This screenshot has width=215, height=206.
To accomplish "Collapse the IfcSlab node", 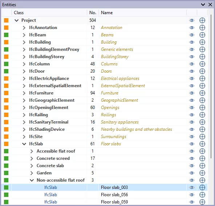I will (x=24, y=144).
